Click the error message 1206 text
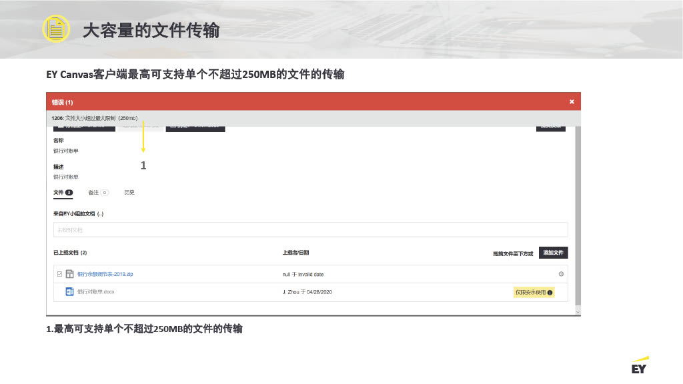 [95, 118]
